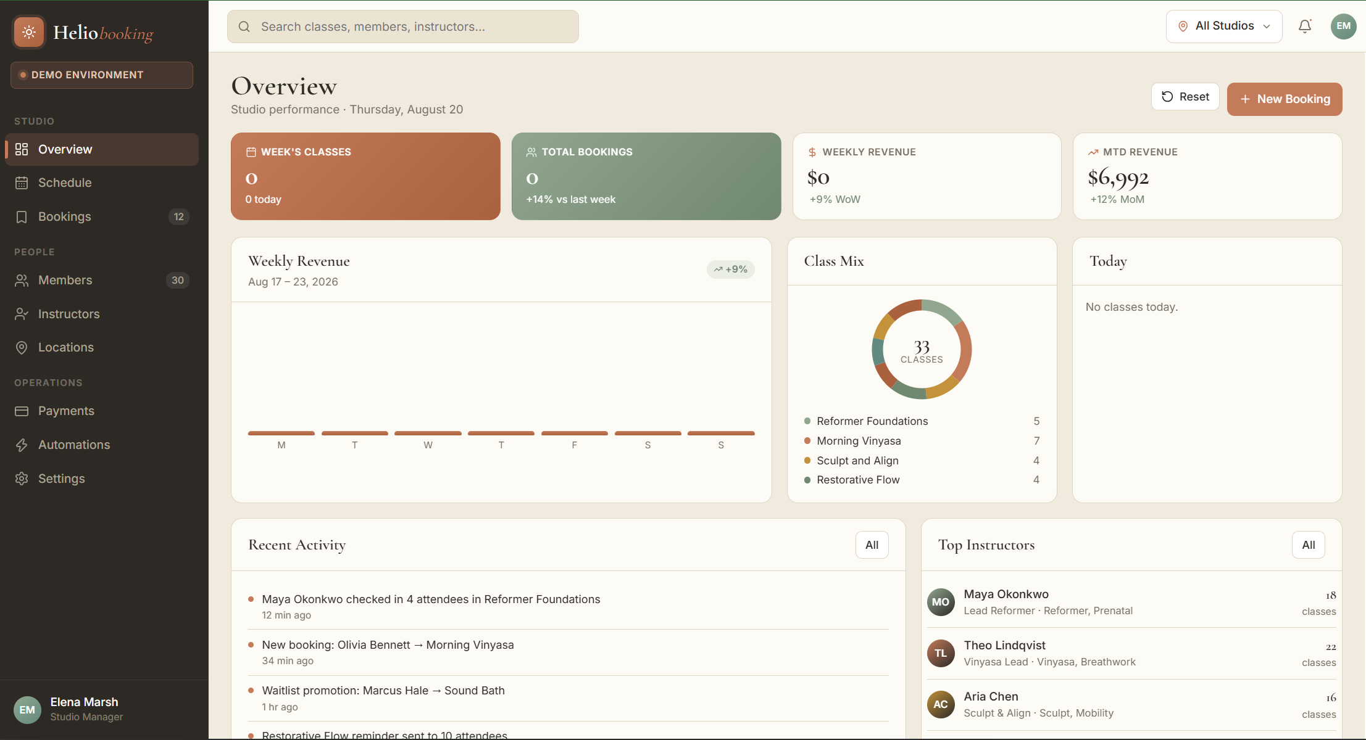Click the Overview grid icon in sidebar
This screenshot has width=1366, height=740.
22,149
